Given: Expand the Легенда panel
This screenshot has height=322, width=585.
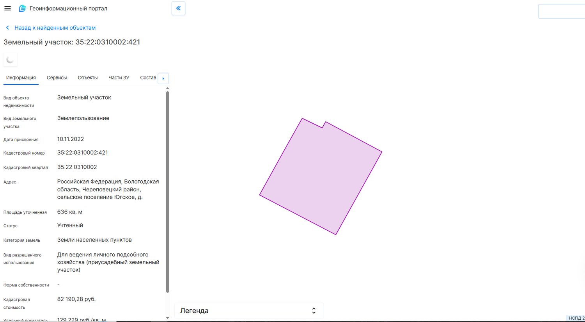Looking at the screenshot, I should point(249,311).
